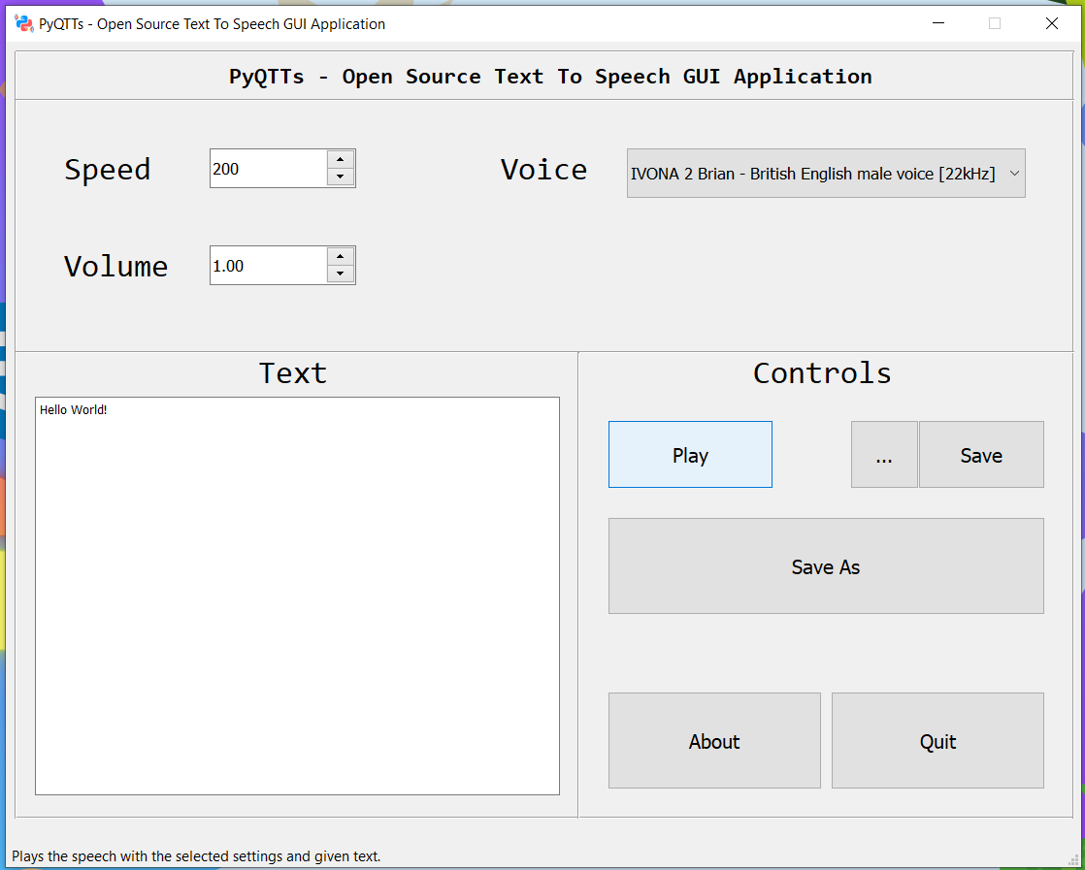Decrease Volume with down arrow
This screenshot has width=1085, height=870.
click(341, 274)
